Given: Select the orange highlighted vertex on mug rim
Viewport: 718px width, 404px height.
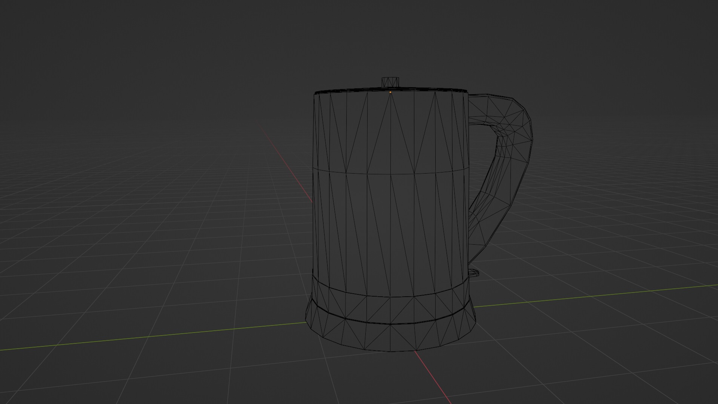Looking at the screenshot, I should (390, 92).
